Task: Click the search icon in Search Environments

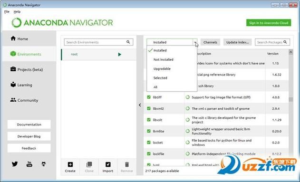Action: (128, 42)
